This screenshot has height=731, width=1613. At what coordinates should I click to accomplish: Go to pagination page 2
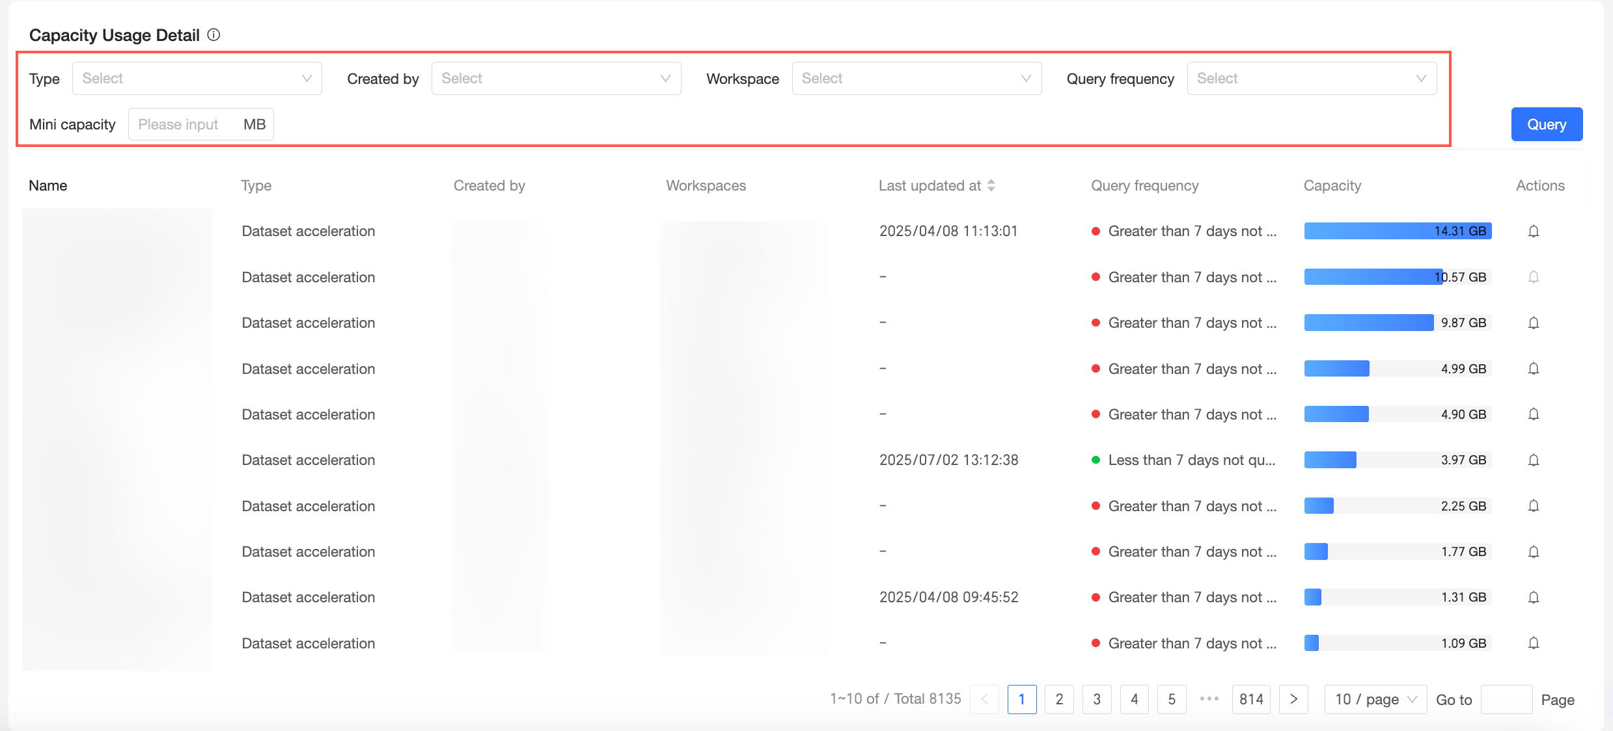click(1059, 700)
